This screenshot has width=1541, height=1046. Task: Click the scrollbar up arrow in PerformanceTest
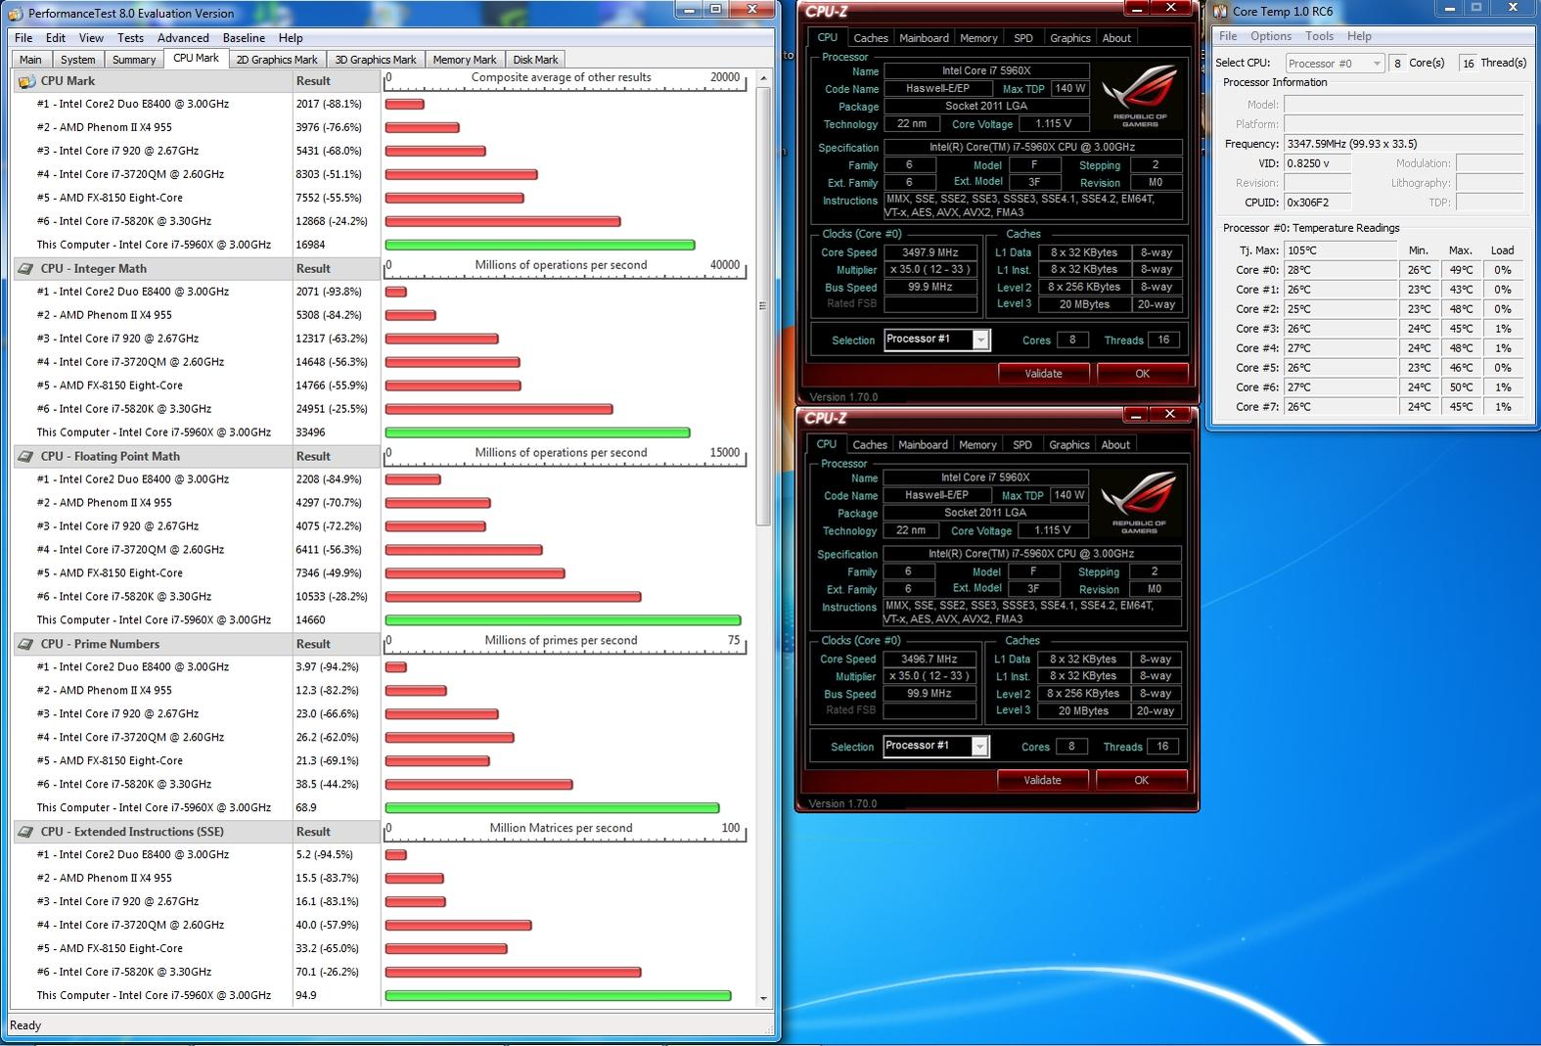coord(763,78)
